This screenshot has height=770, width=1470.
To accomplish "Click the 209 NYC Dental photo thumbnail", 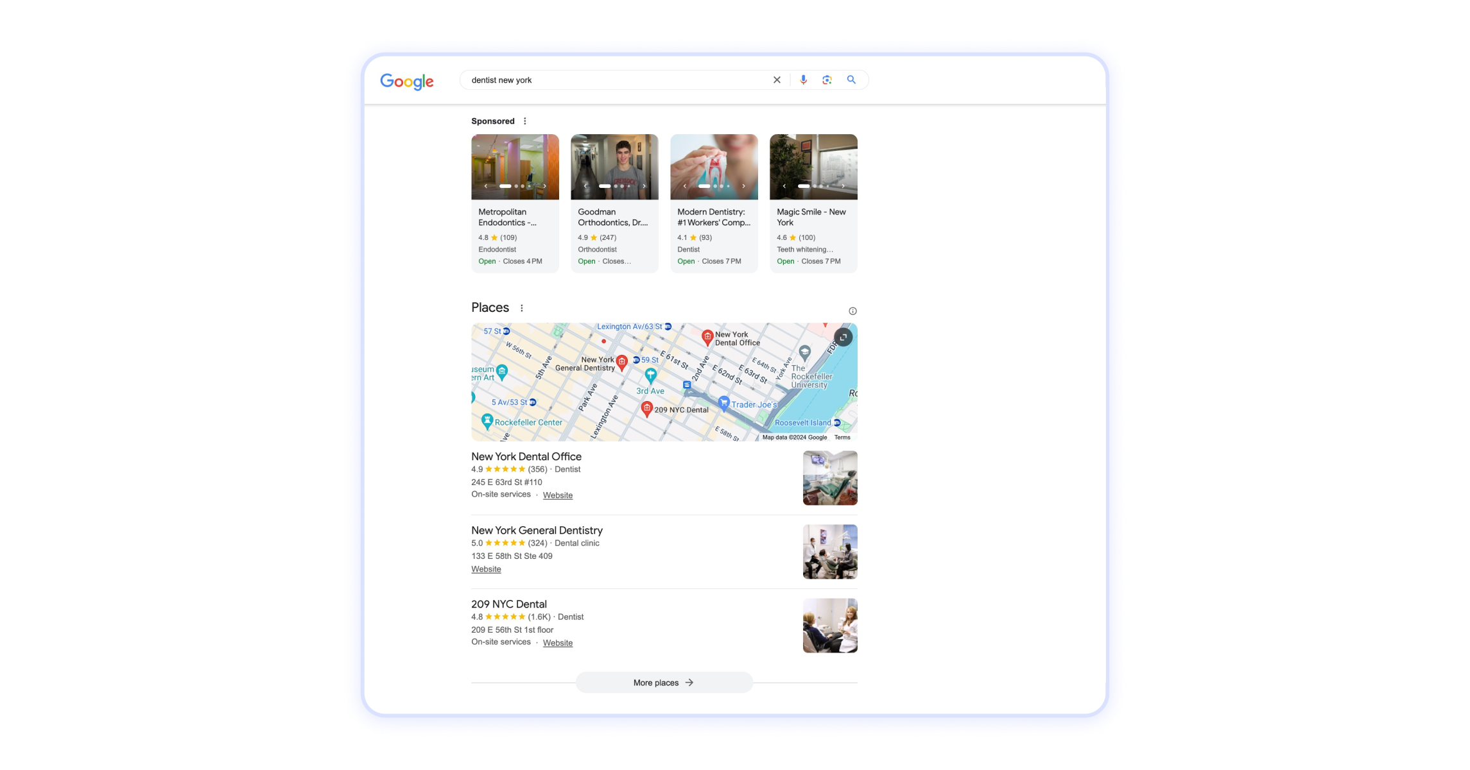I will click(829, 625).
